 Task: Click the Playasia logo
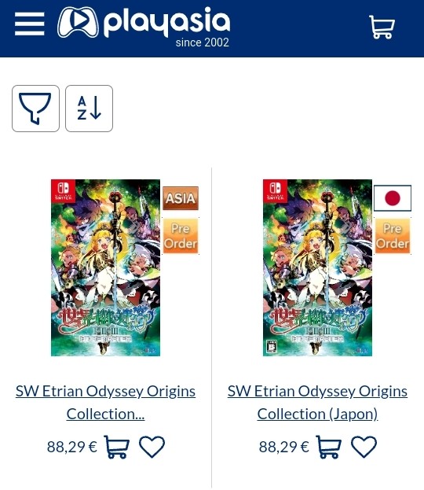tap(144, 26)
